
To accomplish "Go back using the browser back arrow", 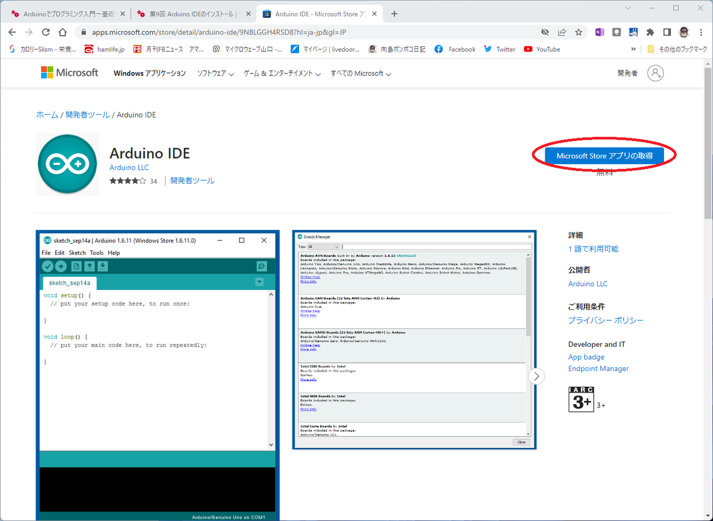I will coord(12,32).
